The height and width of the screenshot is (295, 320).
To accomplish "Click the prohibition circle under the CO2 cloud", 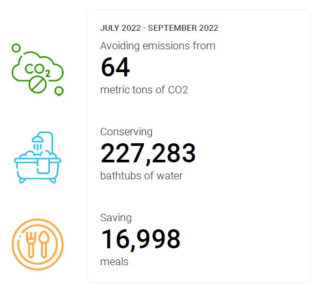I will (x=37, y=84).
